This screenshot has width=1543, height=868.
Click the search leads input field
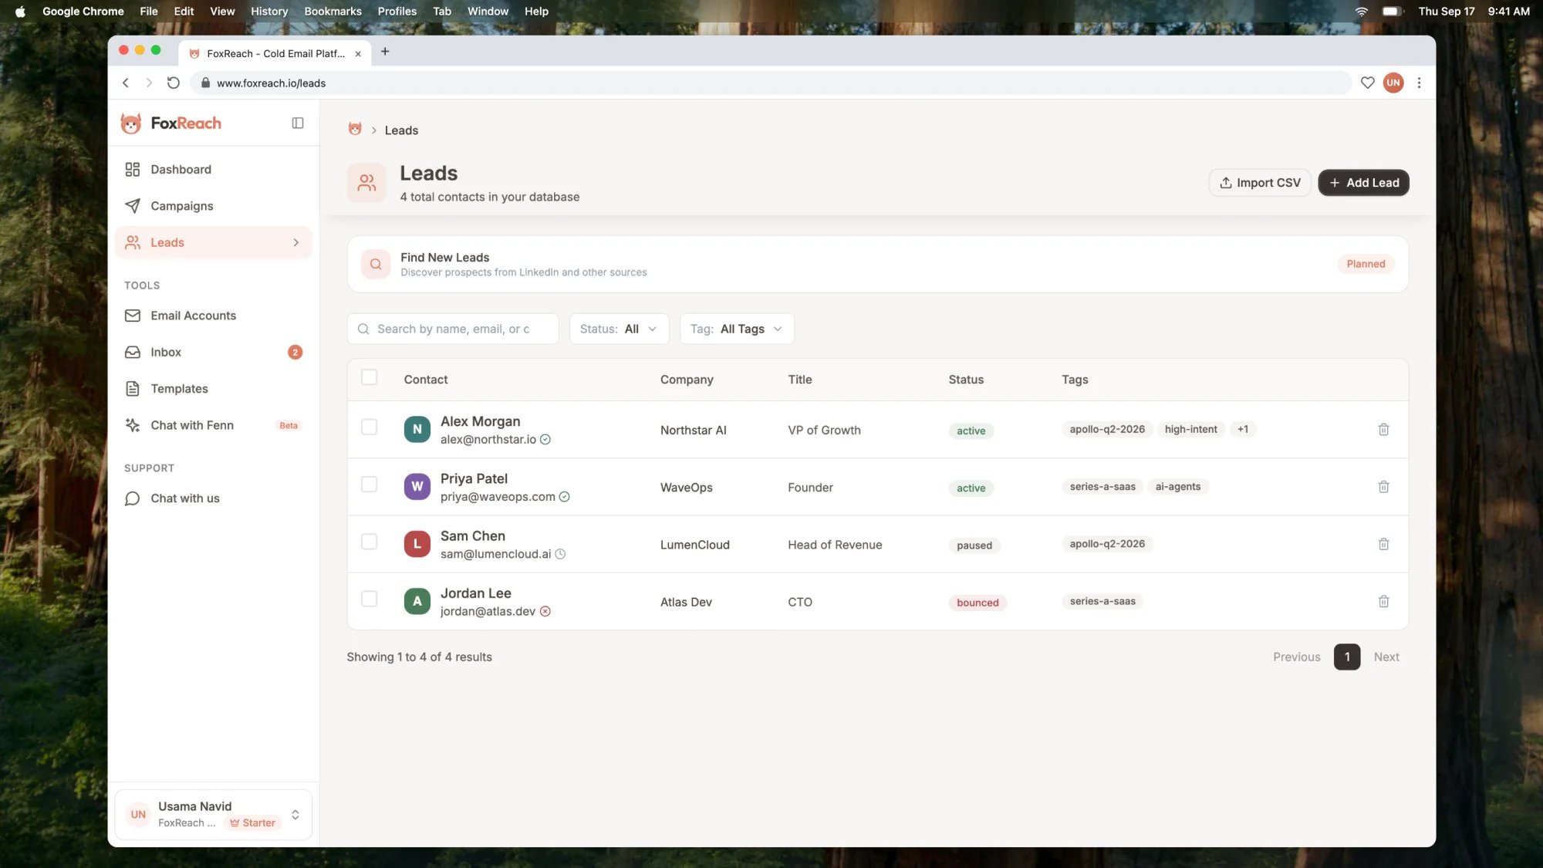[453, 329]
